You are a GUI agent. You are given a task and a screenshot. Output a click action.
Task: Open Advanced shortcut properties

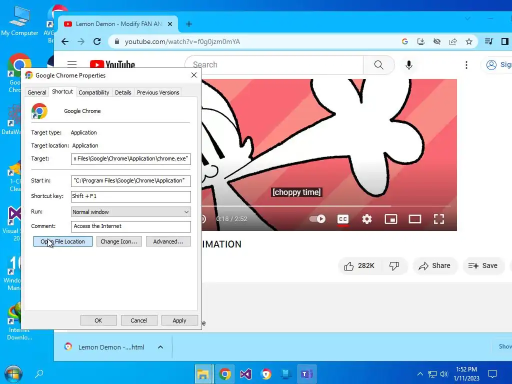[x=168, y=241]
